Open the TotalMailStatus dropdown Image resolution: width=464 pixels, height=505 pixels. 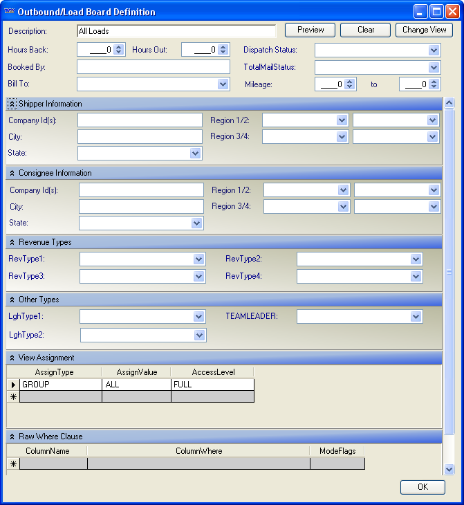pos(434,67)
